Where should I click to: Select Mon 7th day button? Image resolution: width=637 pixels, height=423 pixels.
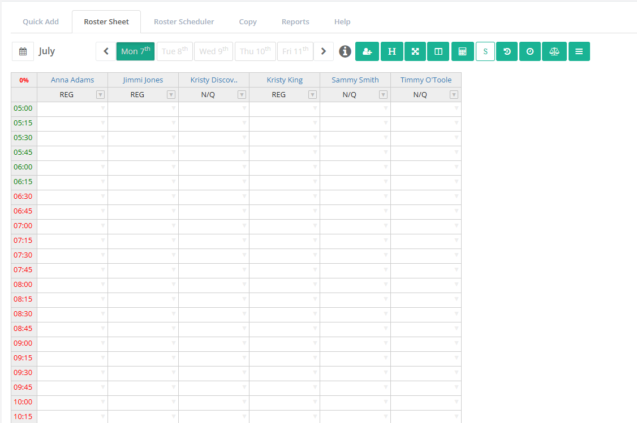tap(136, 51)
